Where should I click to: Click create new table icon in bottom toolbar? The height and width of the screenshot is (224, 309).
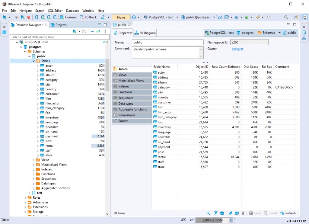(x=237, y=213)
